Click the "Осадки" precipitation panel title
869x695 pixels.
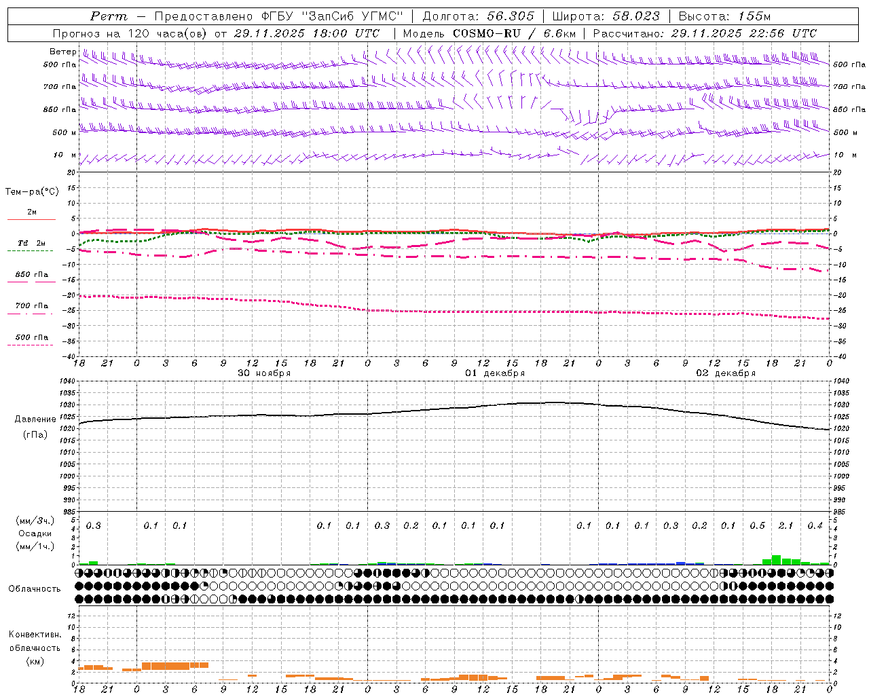(35, 533)
